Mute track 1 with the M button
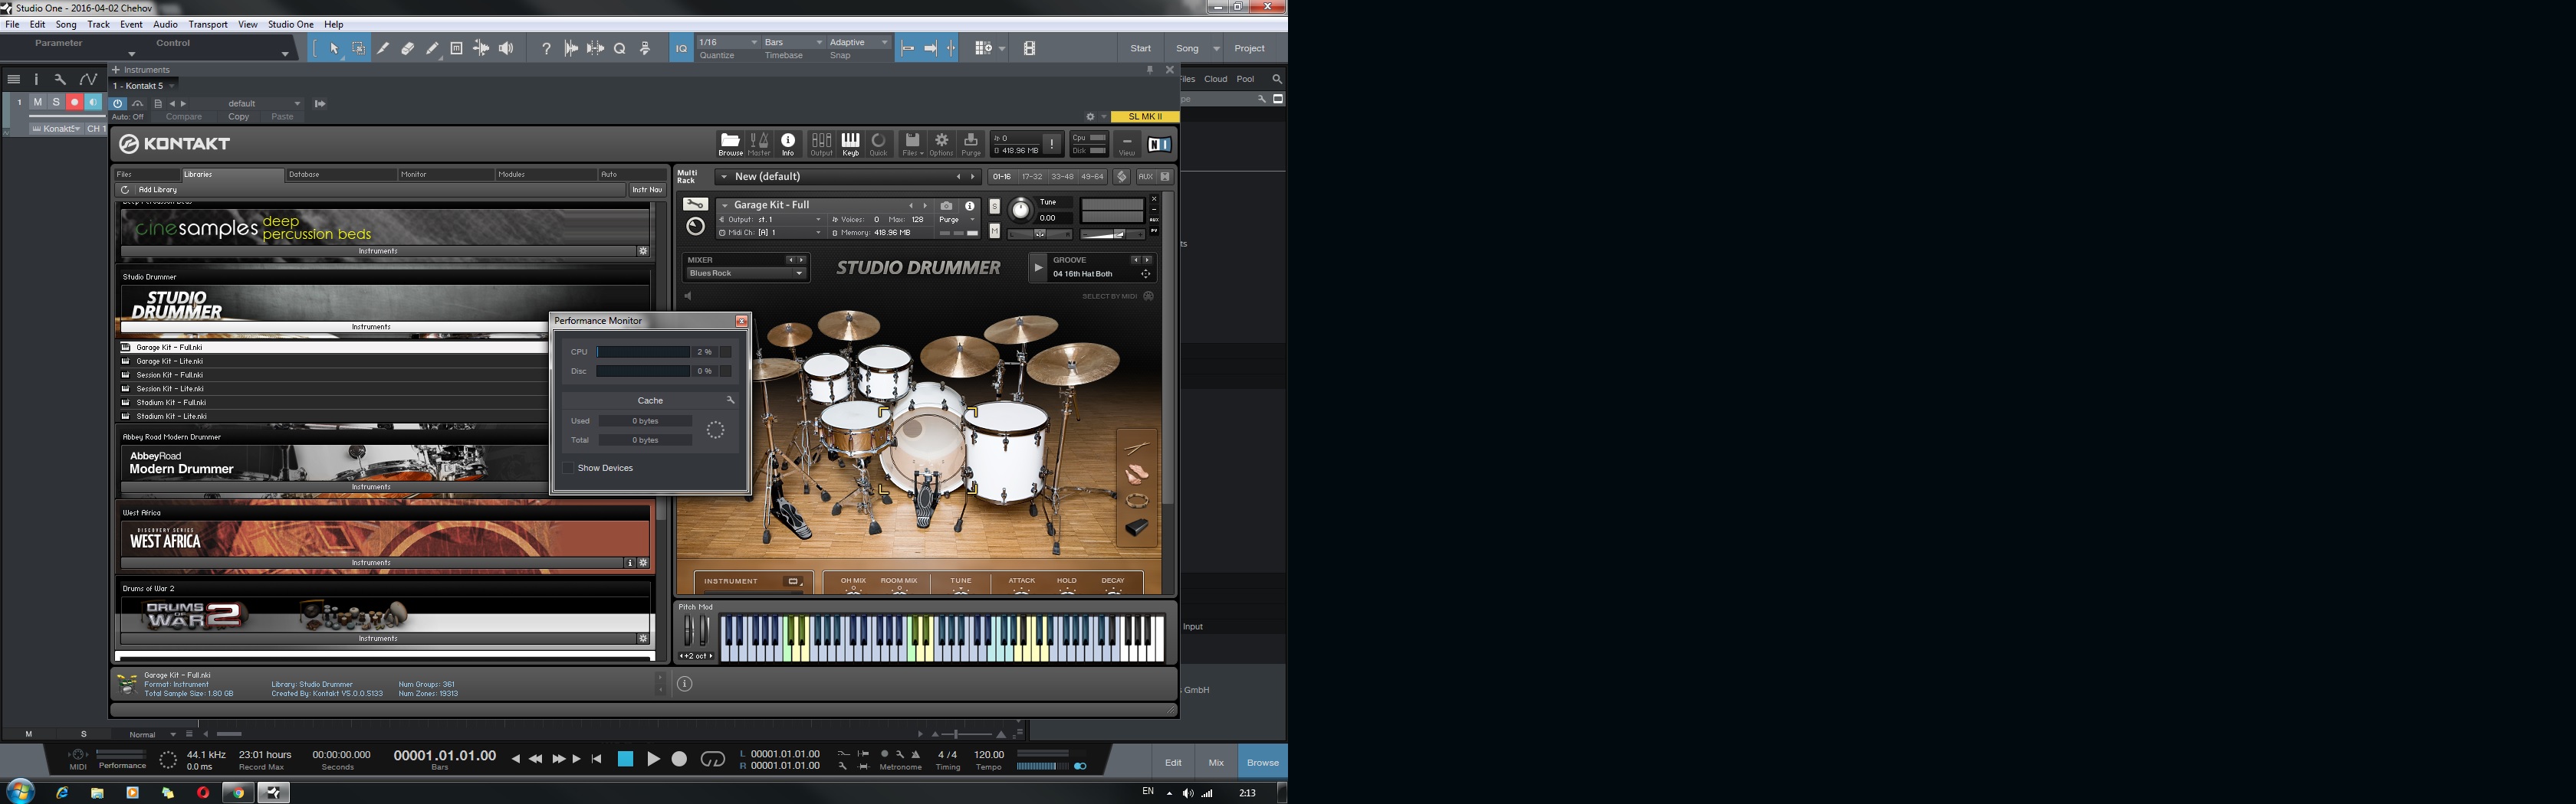The width and height of the screenshot is (2576, 804). pos(38,102)
